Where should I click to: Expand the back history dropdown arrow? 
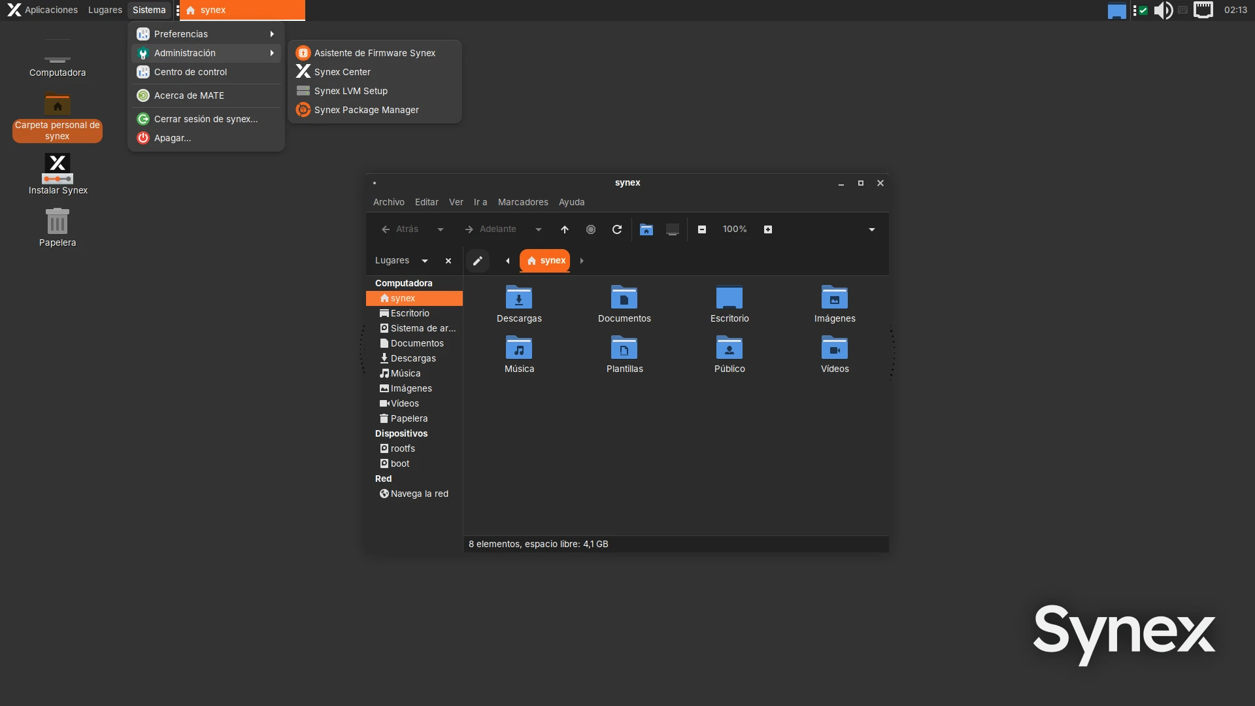[x=441, y=229]
